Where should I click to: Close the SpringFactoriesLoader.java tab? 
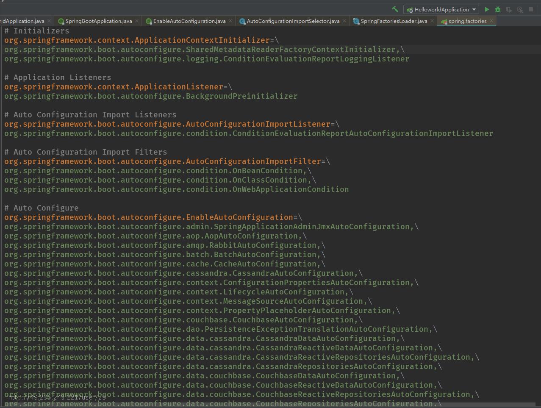[x=432, y=21]
